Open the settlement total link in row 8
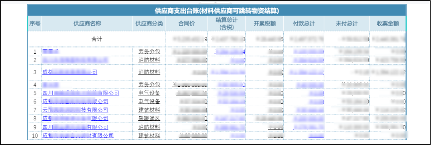 (230, 118)
